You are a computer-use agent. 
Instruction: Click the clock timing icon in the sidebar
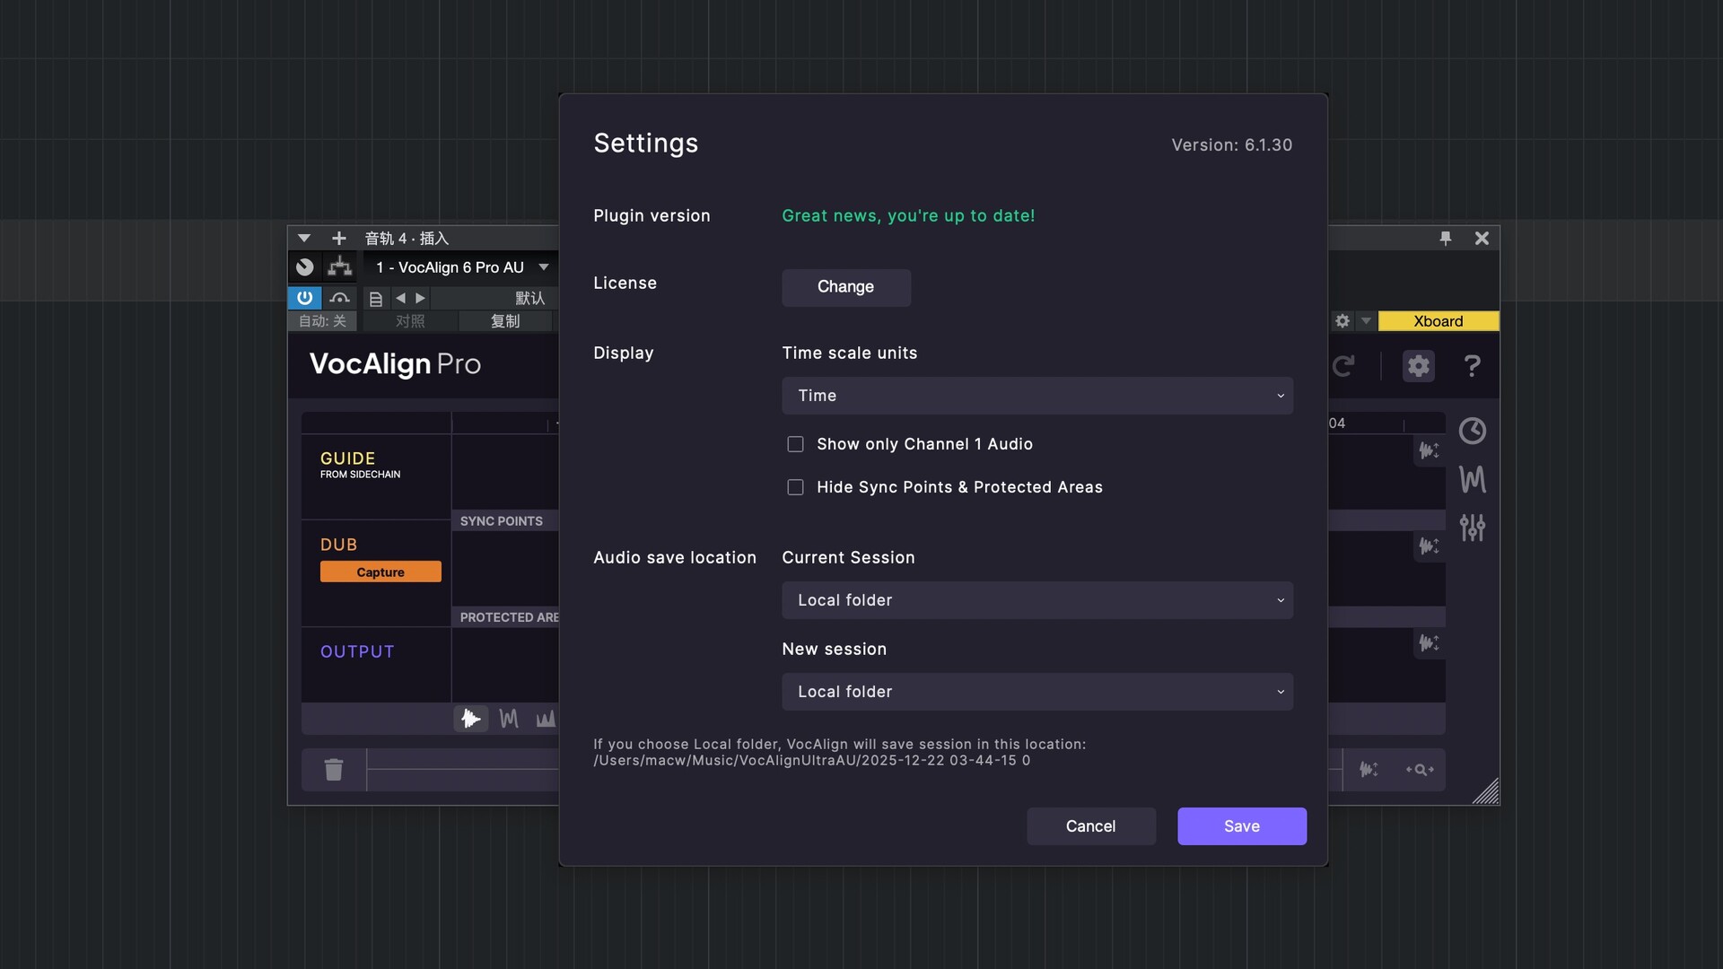pos(1472,432)
